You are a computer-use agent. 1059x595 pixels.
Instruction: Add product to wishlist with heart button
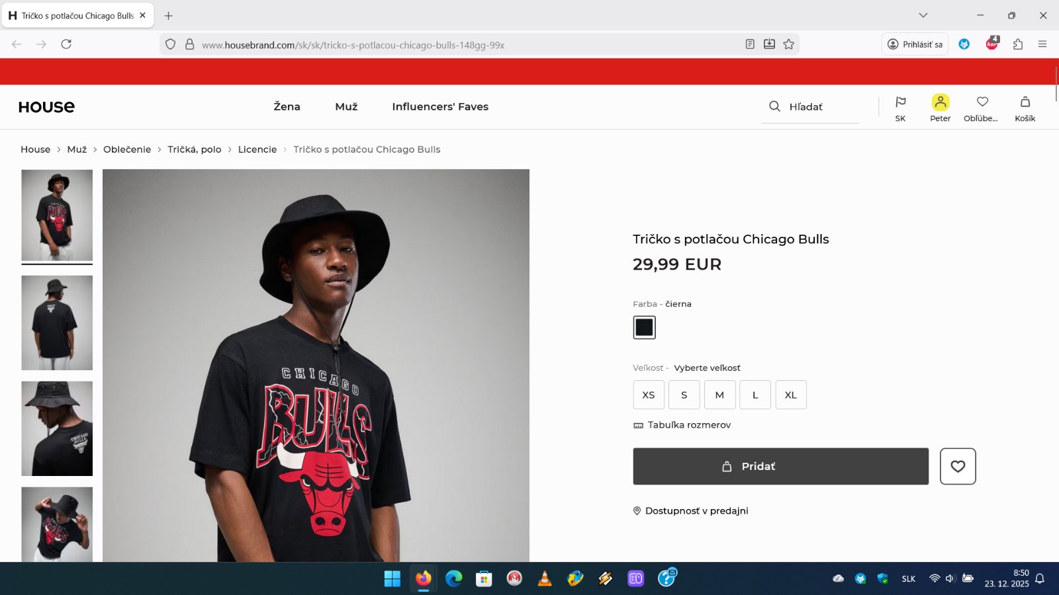958,466
